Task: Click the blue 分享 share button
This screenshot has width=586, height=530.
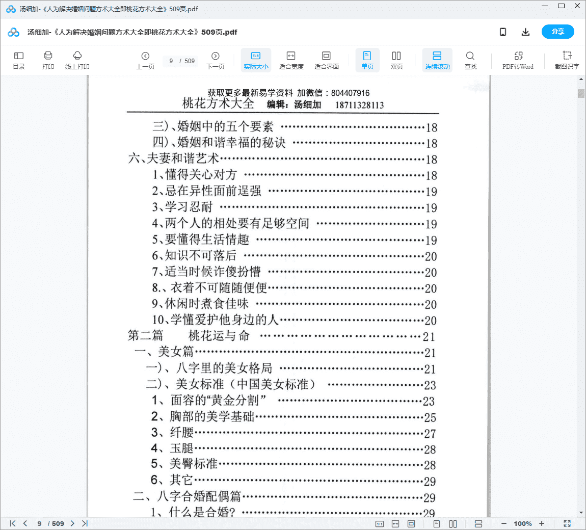Action: (557, 32)
